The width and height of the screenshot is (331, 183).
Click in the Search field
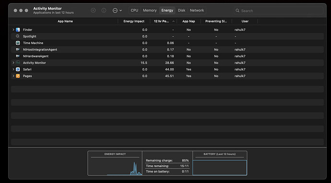(278, 11)
